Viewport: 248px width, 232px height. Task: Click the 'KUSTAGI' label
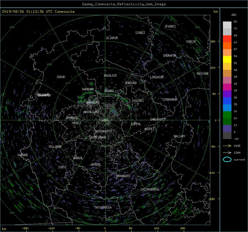[x=138, y=101]
